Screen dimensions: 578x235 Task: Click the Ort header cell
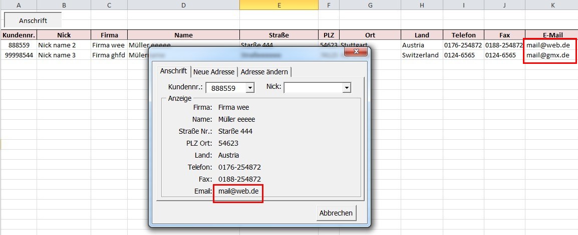370,35
